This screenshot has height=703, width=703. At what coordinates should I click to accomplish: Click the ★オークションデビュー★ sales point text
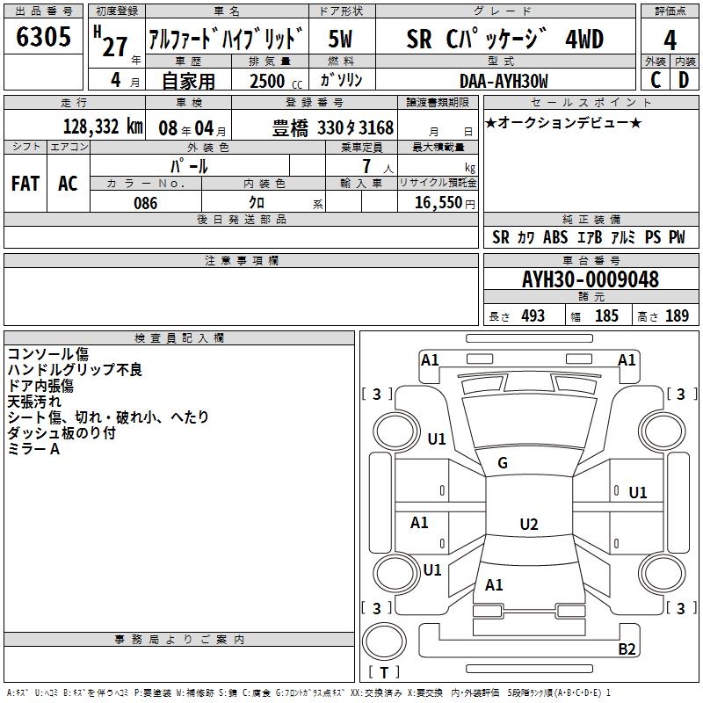point(564,122)
